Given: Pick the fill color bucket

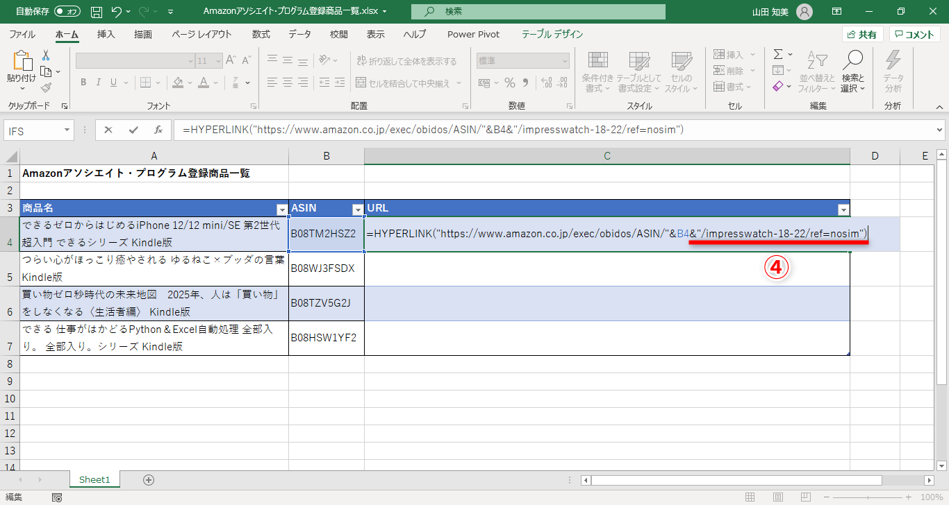Looking at the screenshot, I should pyautogui.click(x=178, y=83).
